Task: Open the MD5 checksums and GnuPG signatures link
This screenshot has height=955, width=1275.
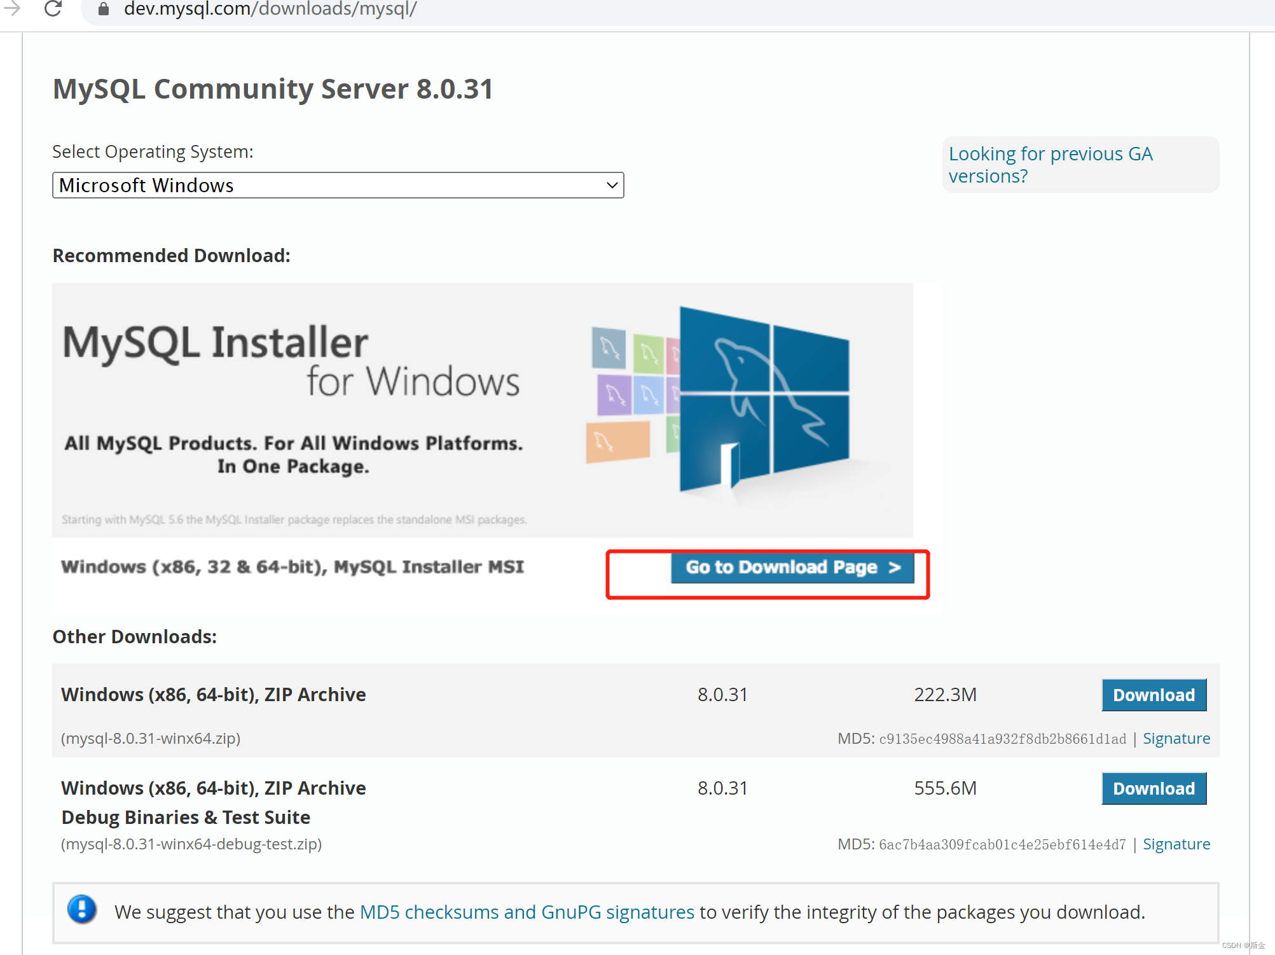Action: 527,912
